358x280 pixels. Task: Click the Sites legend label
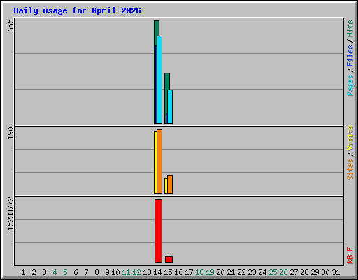[350, 169]
